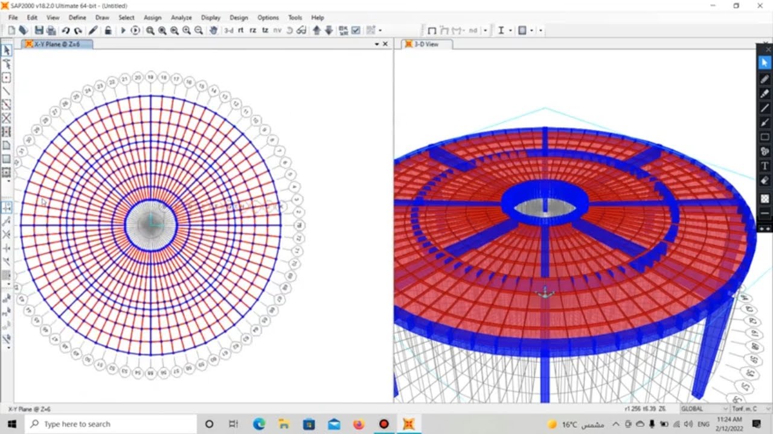Click the Draw Frame/Cable line icon
Viewport: 773px width, 434px height.
point(7,91)
